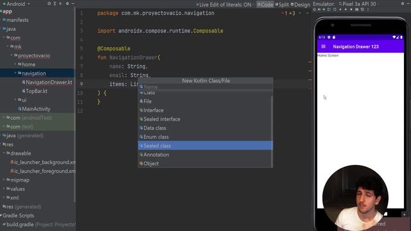The image size is (411, 231).
Task: Click the Project panel vertical scrollbar
Action: (74, 105)
